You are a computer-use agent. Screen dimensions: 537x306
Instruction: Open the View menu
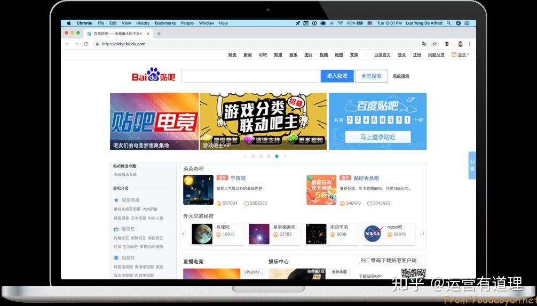point(127,23)
